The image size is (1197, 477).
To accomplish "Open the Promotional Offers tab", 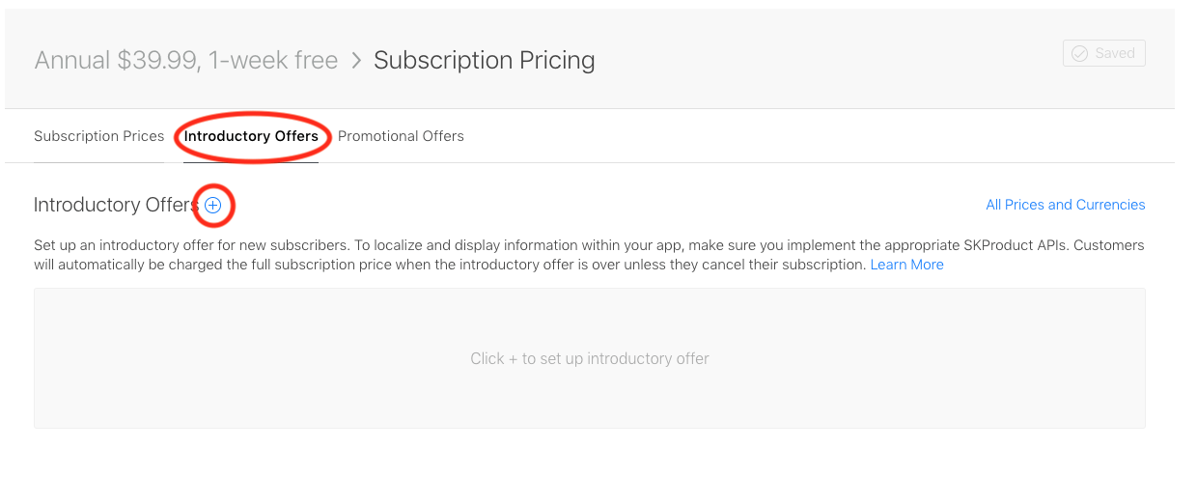I will point(401,136).
